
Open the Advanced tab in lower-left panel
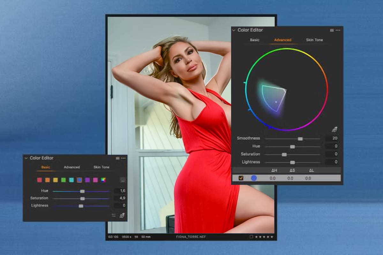coord(72,167)
